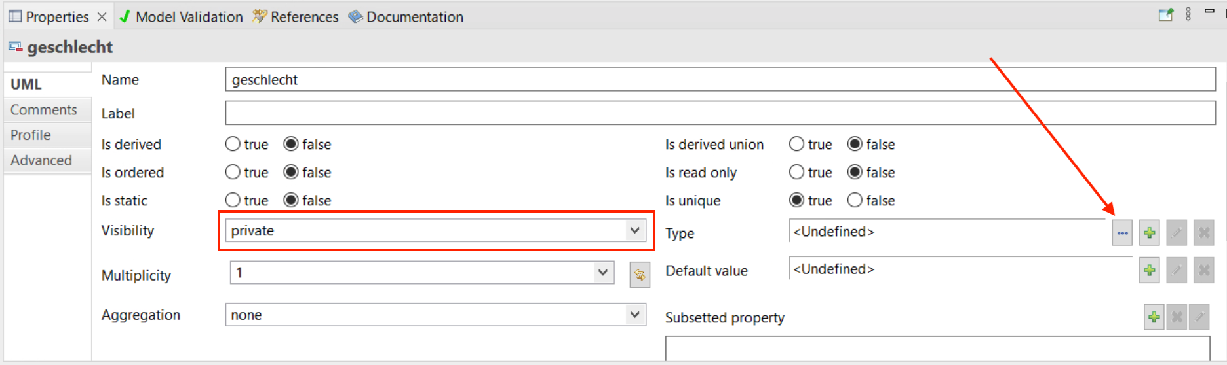Screen dimensions: 1227x365
Task: Add a Default value with the plus icon
Action: tap(1149, 270)
